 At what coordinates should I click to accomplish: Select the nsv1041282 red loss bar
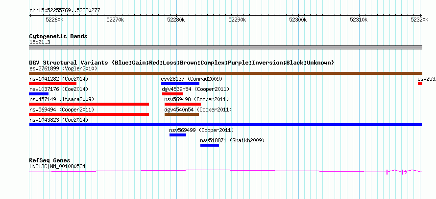click(x=52, y=84)
